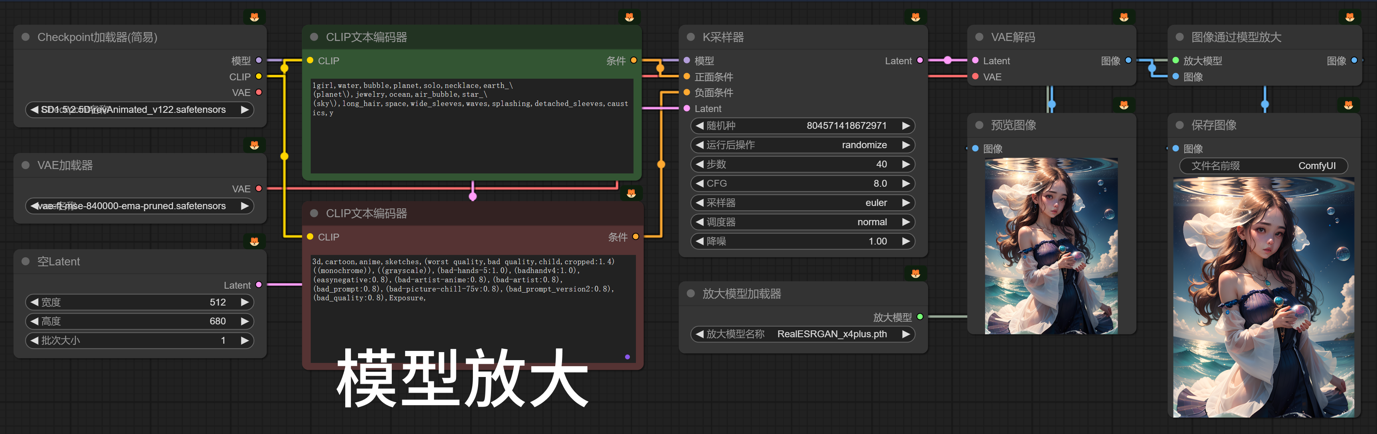Screen dimensions: 1377x434
Task: Click K采样器 正面条件 input socket
Action: [687, 76]
